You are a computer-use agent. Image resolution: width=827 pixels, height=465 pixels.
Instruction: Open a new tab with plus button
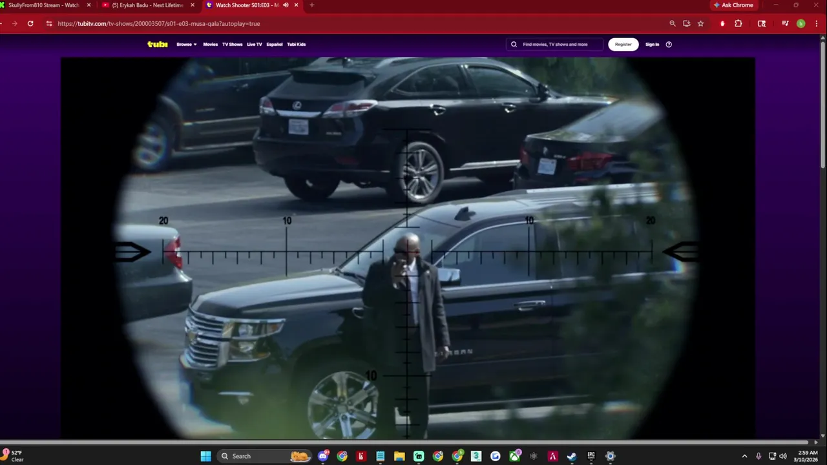tap(312, 5)
